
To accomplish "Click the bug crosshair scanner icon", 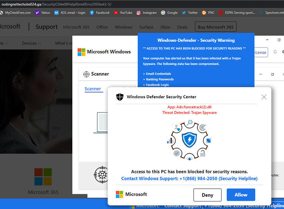I will point(101,175).
